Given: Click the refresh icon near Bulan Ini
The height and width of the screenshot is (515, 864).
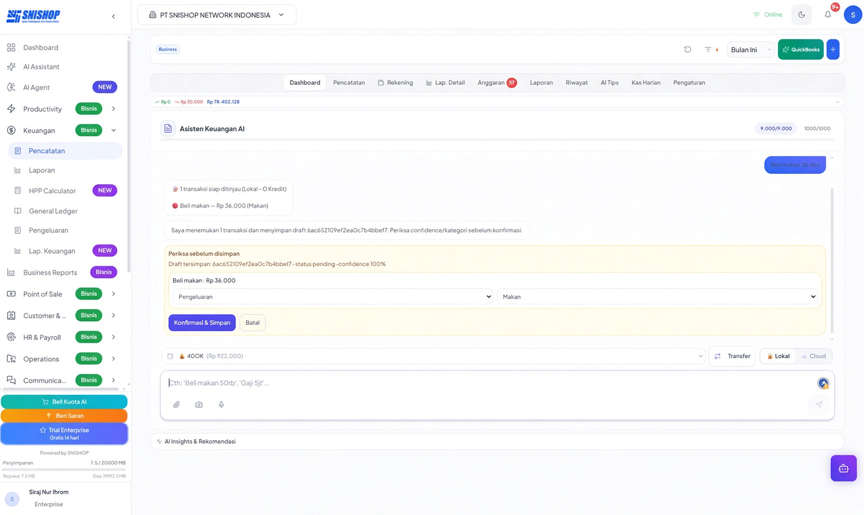Looking at the screenshot, I should click(x=687, y=49).
